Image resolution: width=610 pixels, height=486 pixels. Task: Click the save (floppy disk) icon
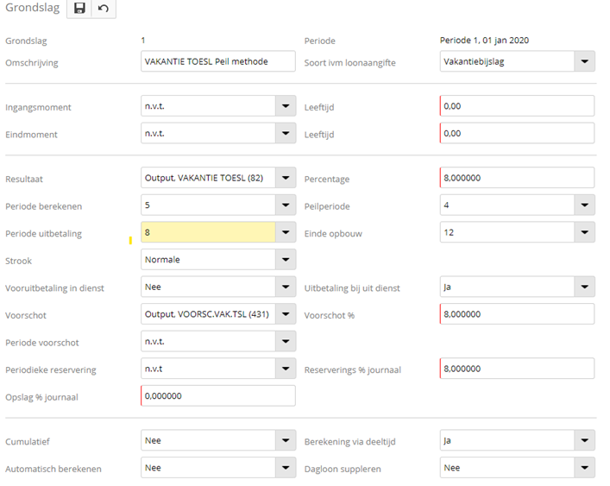tap(79, 8)
